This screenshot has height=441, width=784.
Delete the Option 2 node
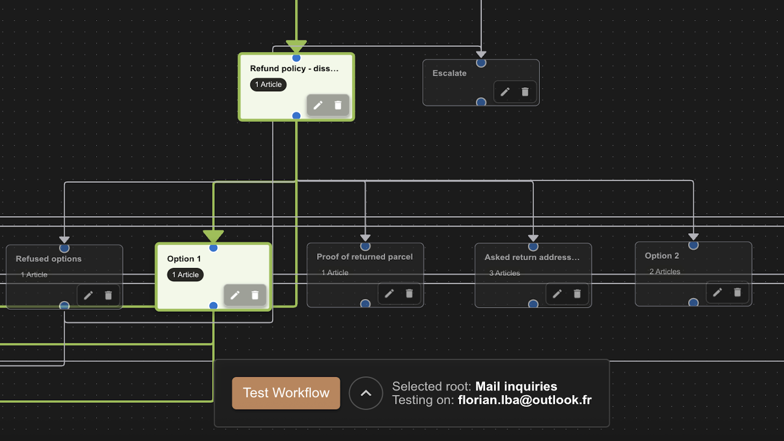click(737, 292)
